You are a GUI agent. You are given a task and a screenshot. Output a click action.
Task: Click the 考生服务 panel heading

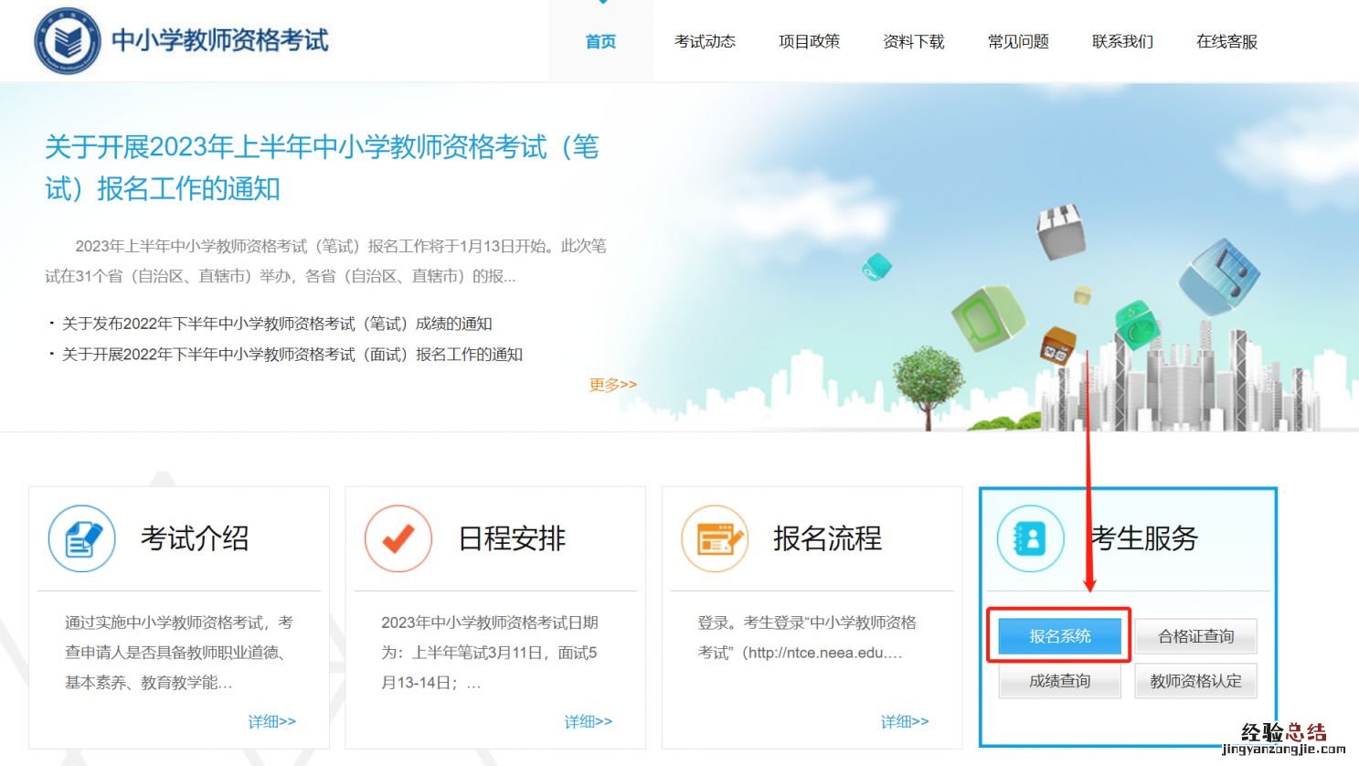tap(1144, 538)
